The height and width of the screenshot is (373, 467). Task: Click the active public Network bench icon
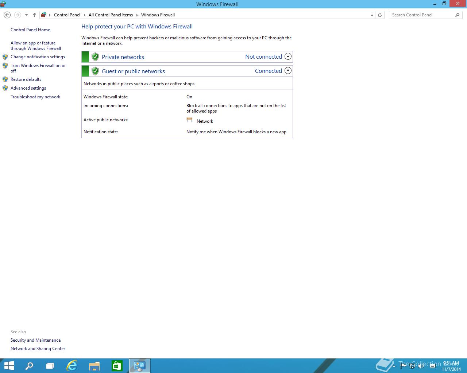(189, 120)
